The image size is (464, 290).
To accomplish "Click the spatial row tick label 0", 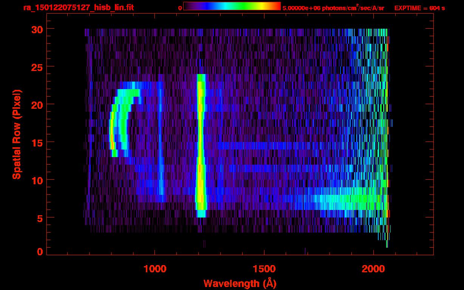I will [x=40, y=251].
